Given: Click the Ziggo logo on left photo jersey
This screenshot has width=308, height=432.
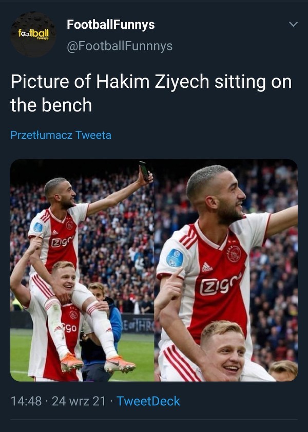Looking at the screenshot, I should [x=63, y=241].
